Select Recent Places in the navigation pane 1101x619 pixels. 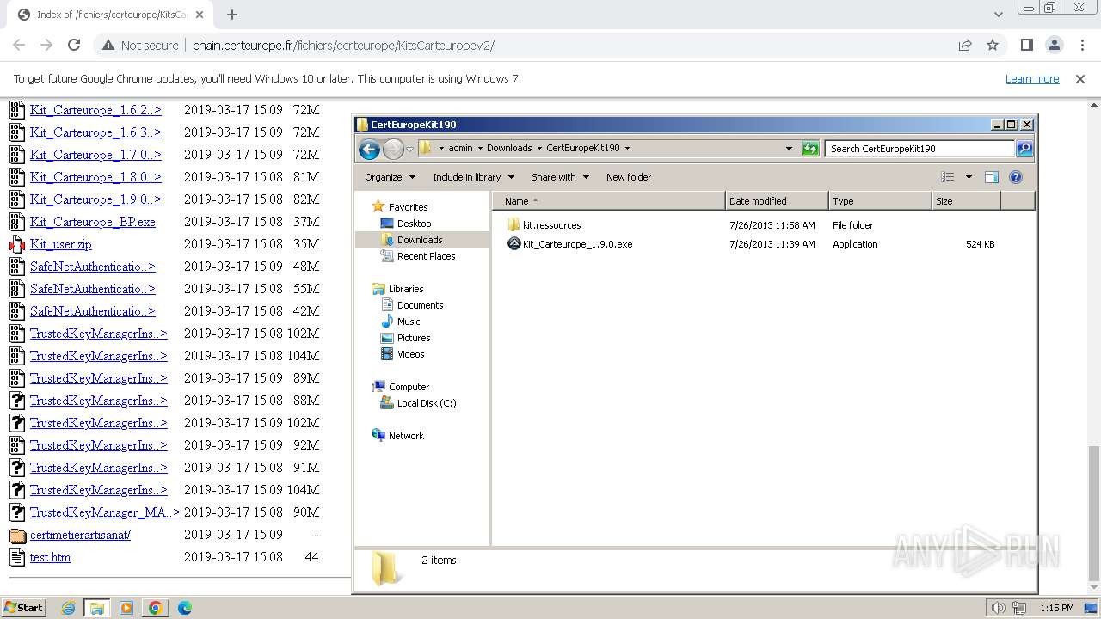click(x=426, y=256)
